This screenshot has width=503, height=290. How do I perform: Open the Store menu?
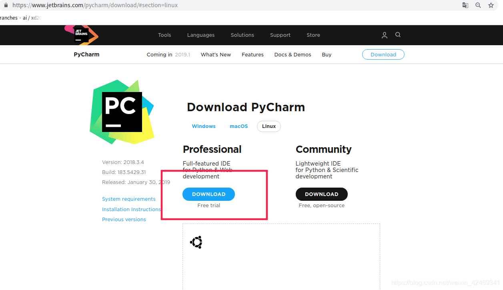coord(313,35)
